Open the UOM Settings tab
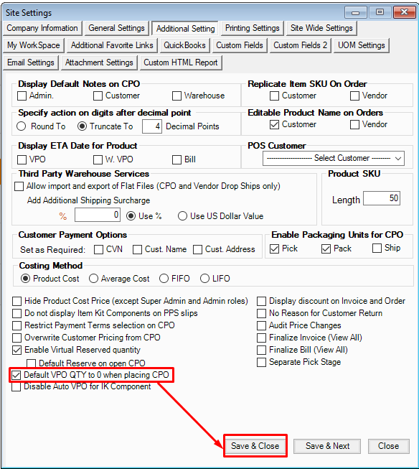419x469 pixels. click(362, 45)
